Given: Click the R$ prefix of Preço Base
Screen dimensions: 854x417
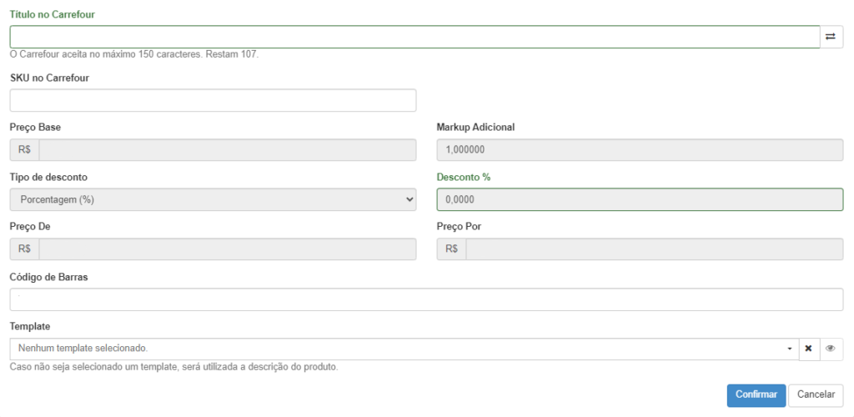Looking at the screenshot, I should (24, 150).
